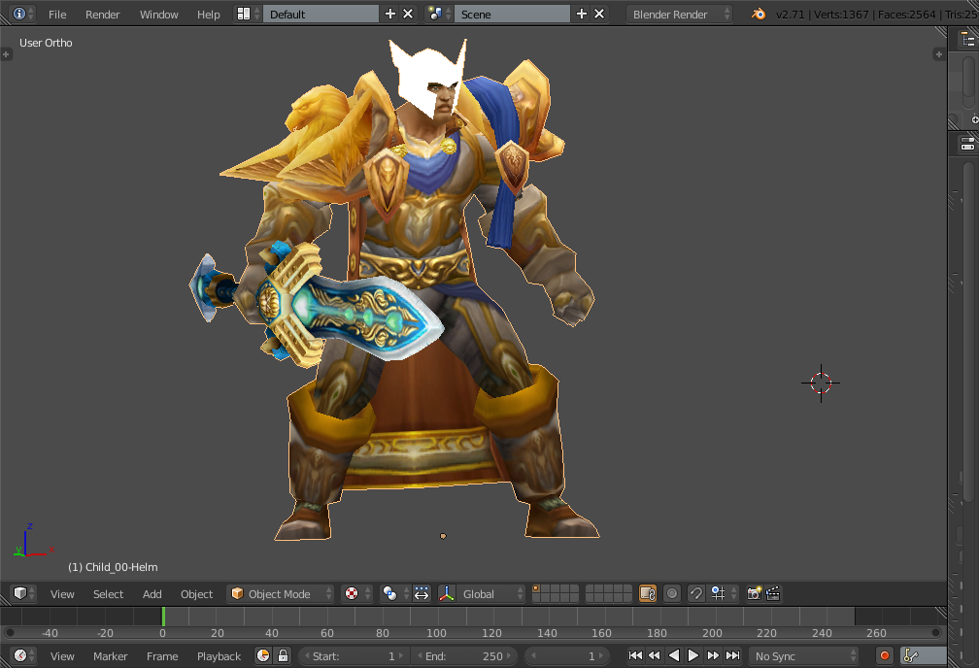Open Global transform orientation dropdown

click(x=489, y=593)
